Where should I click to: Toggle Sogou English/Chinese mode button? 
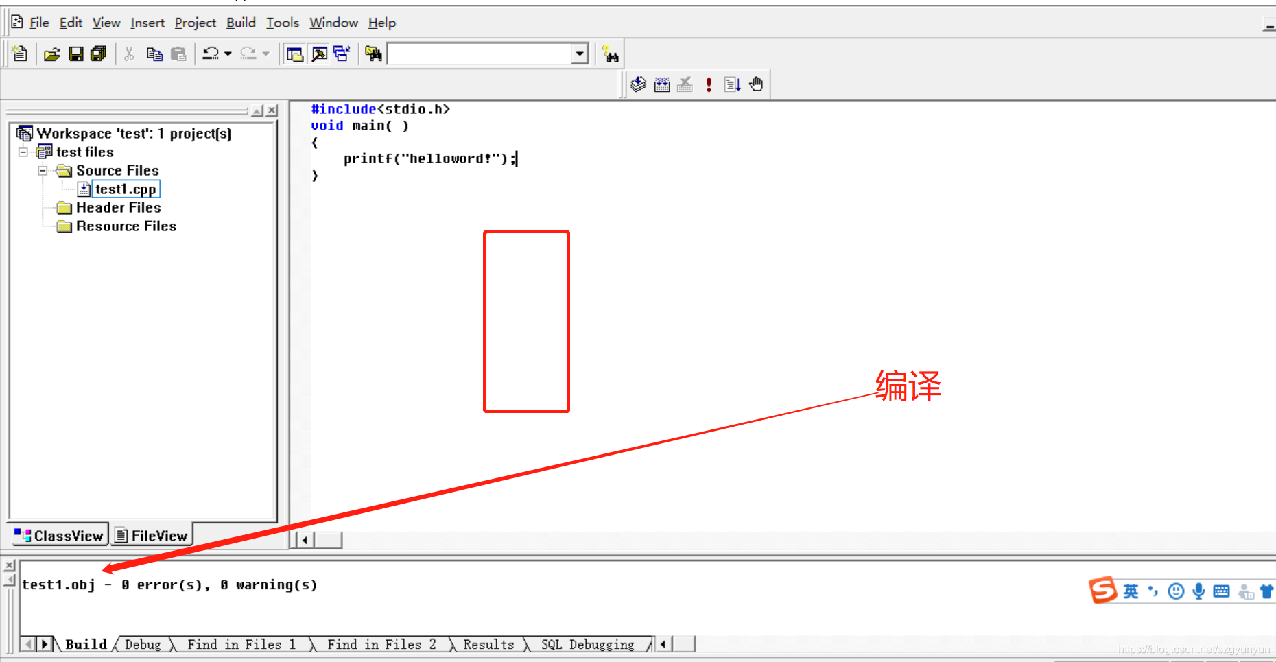(x=1131, y=591)
